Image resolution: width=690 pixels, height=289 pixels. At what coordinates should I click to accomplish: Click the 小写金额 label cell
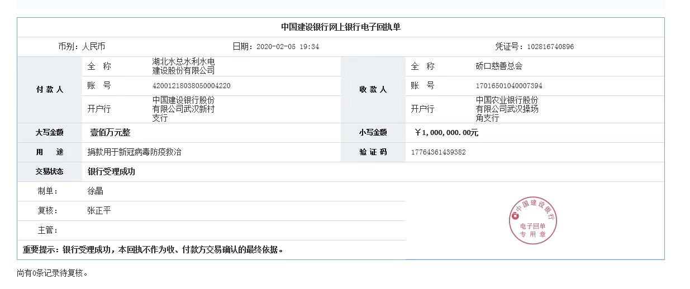[373, 133]
